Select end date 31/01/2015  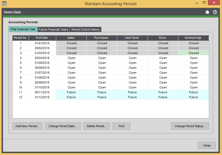point(42,43)
